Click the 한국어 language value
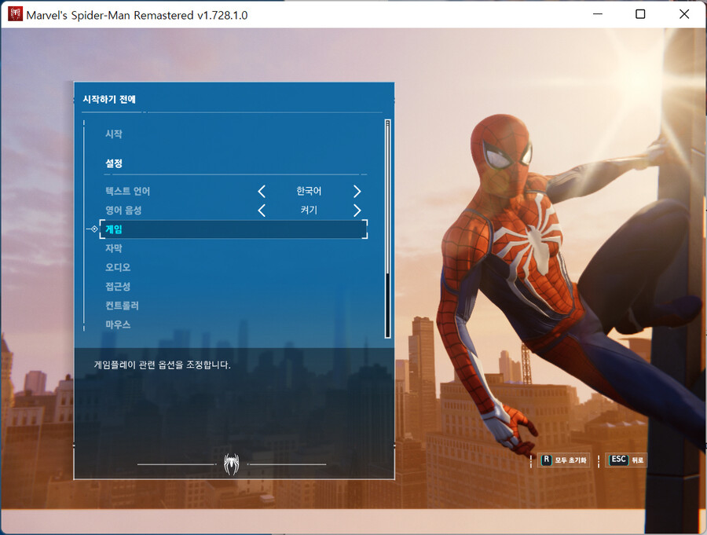Screen dimensions: 707x535 [309, 191]
